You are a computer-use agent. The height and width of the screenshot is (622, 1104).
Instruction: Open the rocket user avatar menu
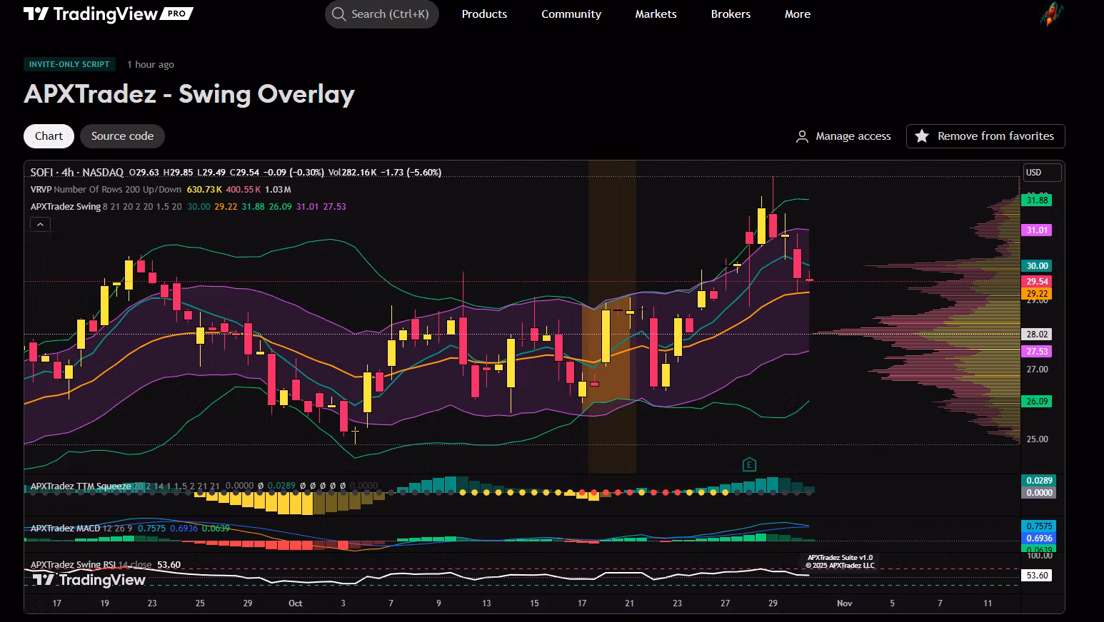pos(1051,14)
